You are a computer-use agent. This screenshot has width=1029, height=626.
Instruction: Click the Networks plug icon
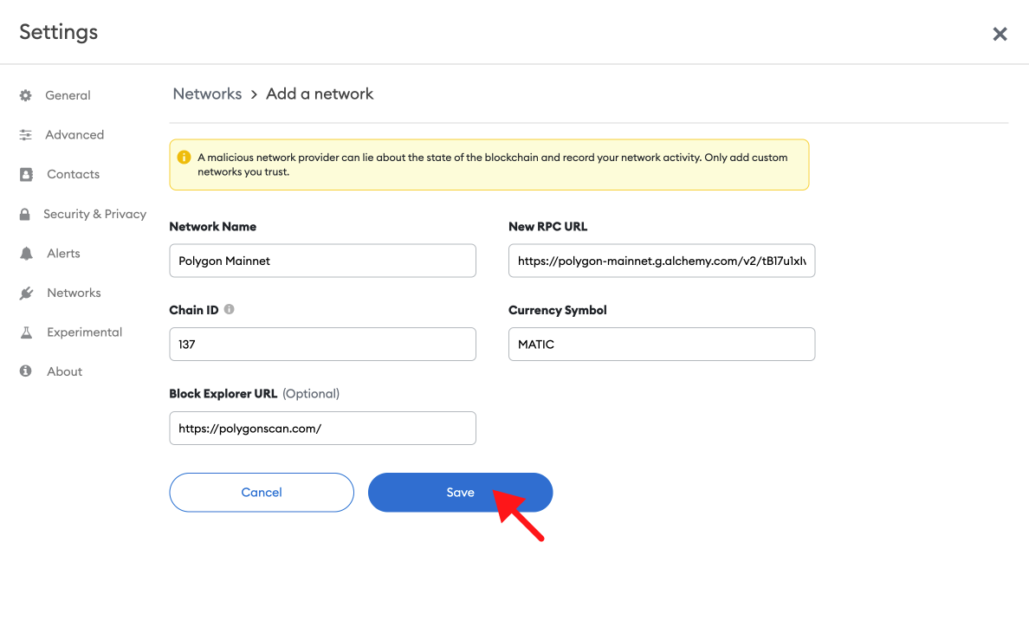pos(26,294)
